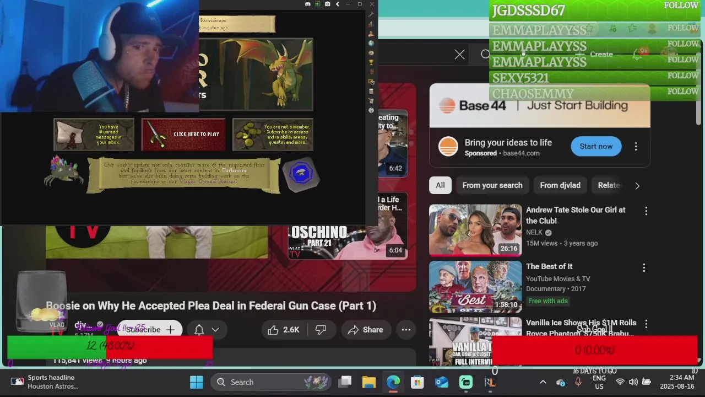Like the Boosie video (2.6K thumbs up)
705x397 pixels.
pos(284,330)
